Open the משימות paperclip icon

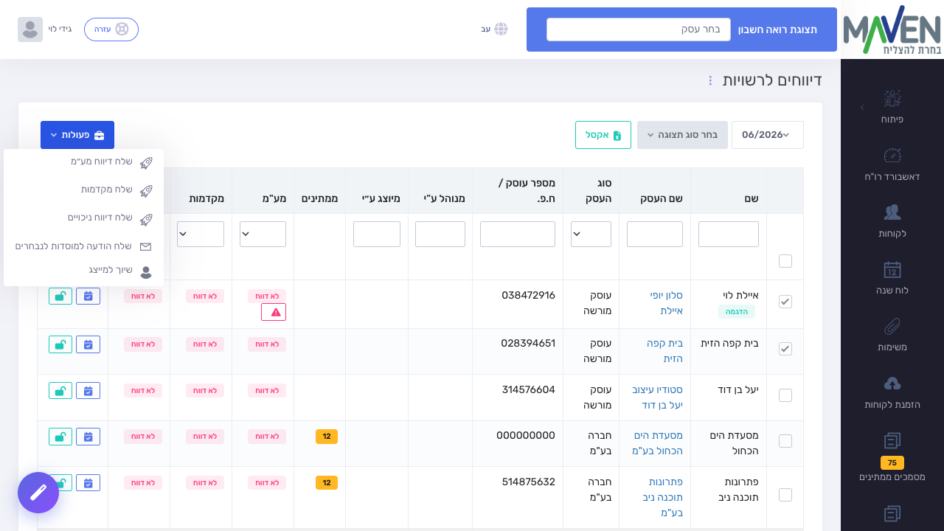click(x=892, y=326)
